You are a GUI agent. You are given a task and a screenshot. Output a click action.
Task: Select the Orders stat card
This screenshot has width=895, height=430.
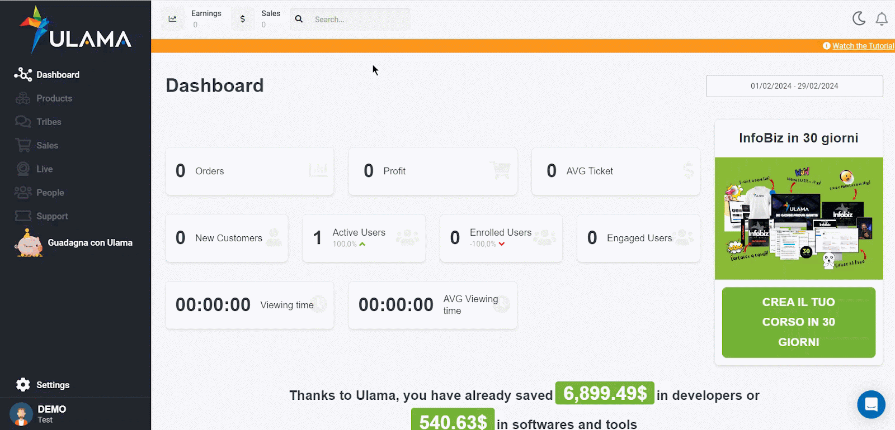click(x=249, y=171)
